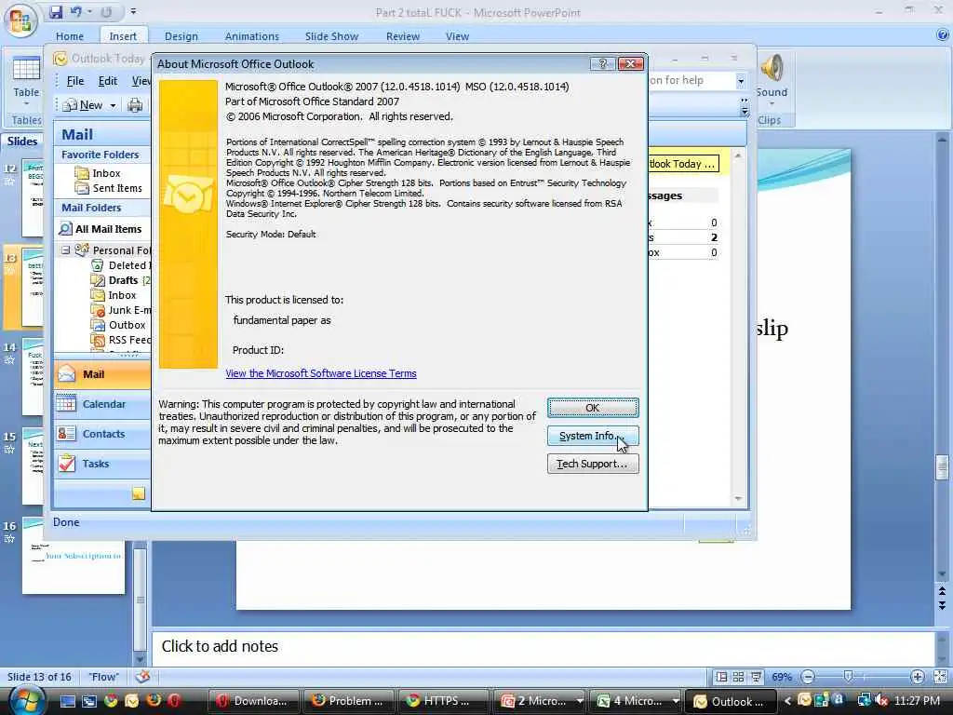Select Inbox under Favorite Folders
The height and width of the screenshot is (715, 953).
(x=106, y=173)
